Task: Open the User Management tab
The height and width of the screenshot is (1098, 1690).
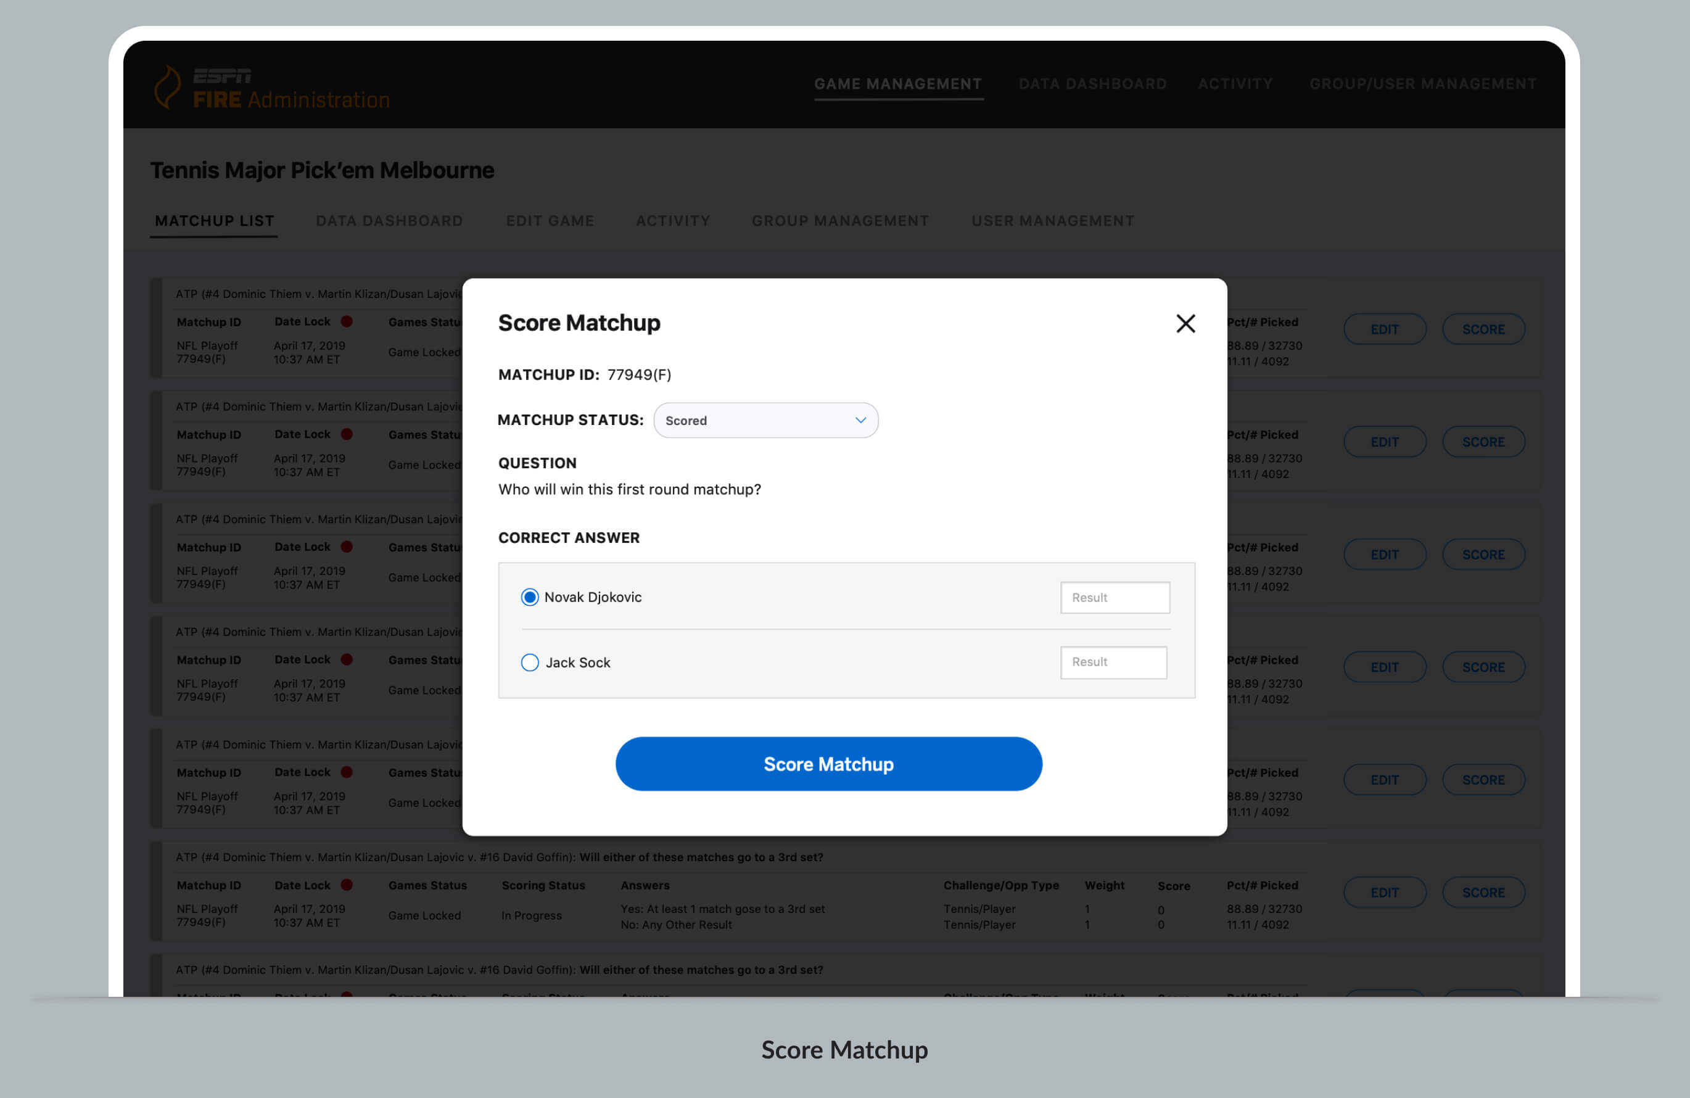Action: (x=1052, y=221)
